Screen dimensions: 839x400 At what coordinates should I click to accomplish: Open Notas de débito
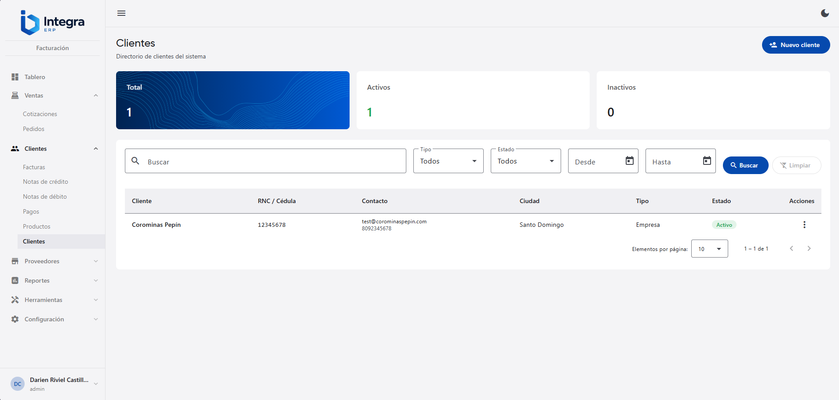pyautogui.click(x=45, y=196)
